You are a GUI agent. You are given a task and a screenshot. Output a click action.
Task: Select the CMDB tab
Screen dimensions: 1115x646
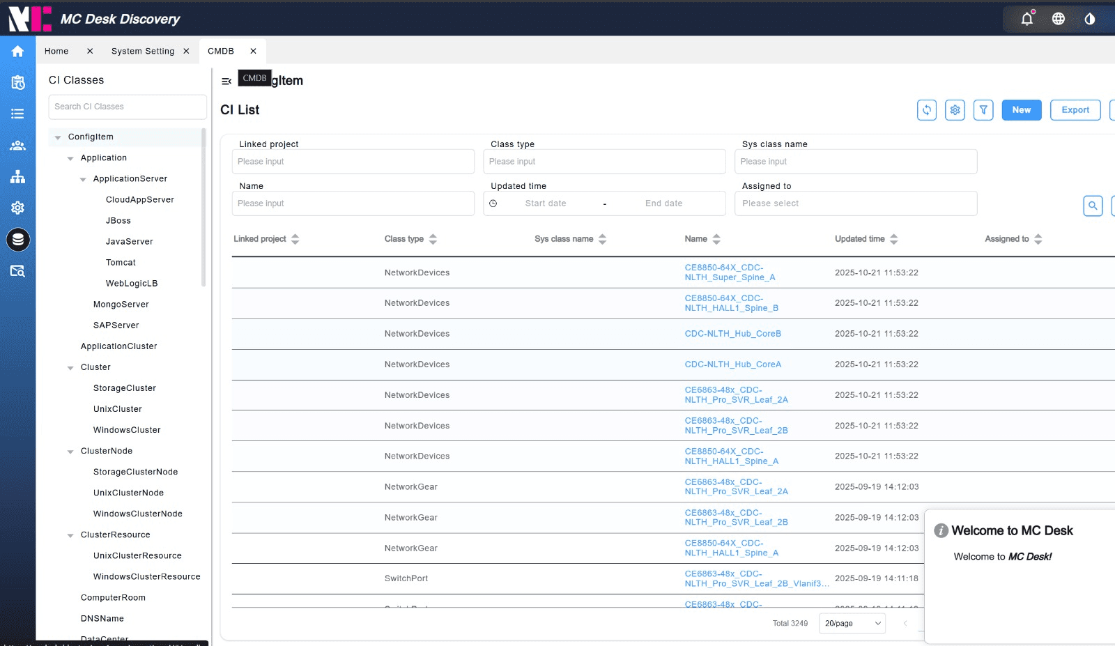click(221, 51)
